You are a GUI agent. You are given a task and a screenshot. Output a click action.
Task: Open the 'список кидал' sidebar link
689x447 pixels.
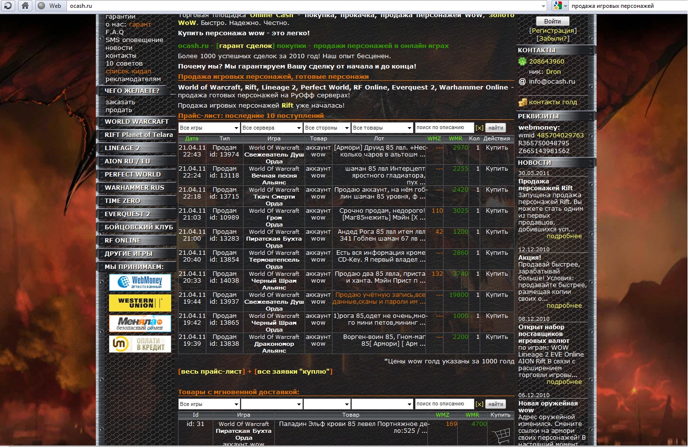coord(128,71)
